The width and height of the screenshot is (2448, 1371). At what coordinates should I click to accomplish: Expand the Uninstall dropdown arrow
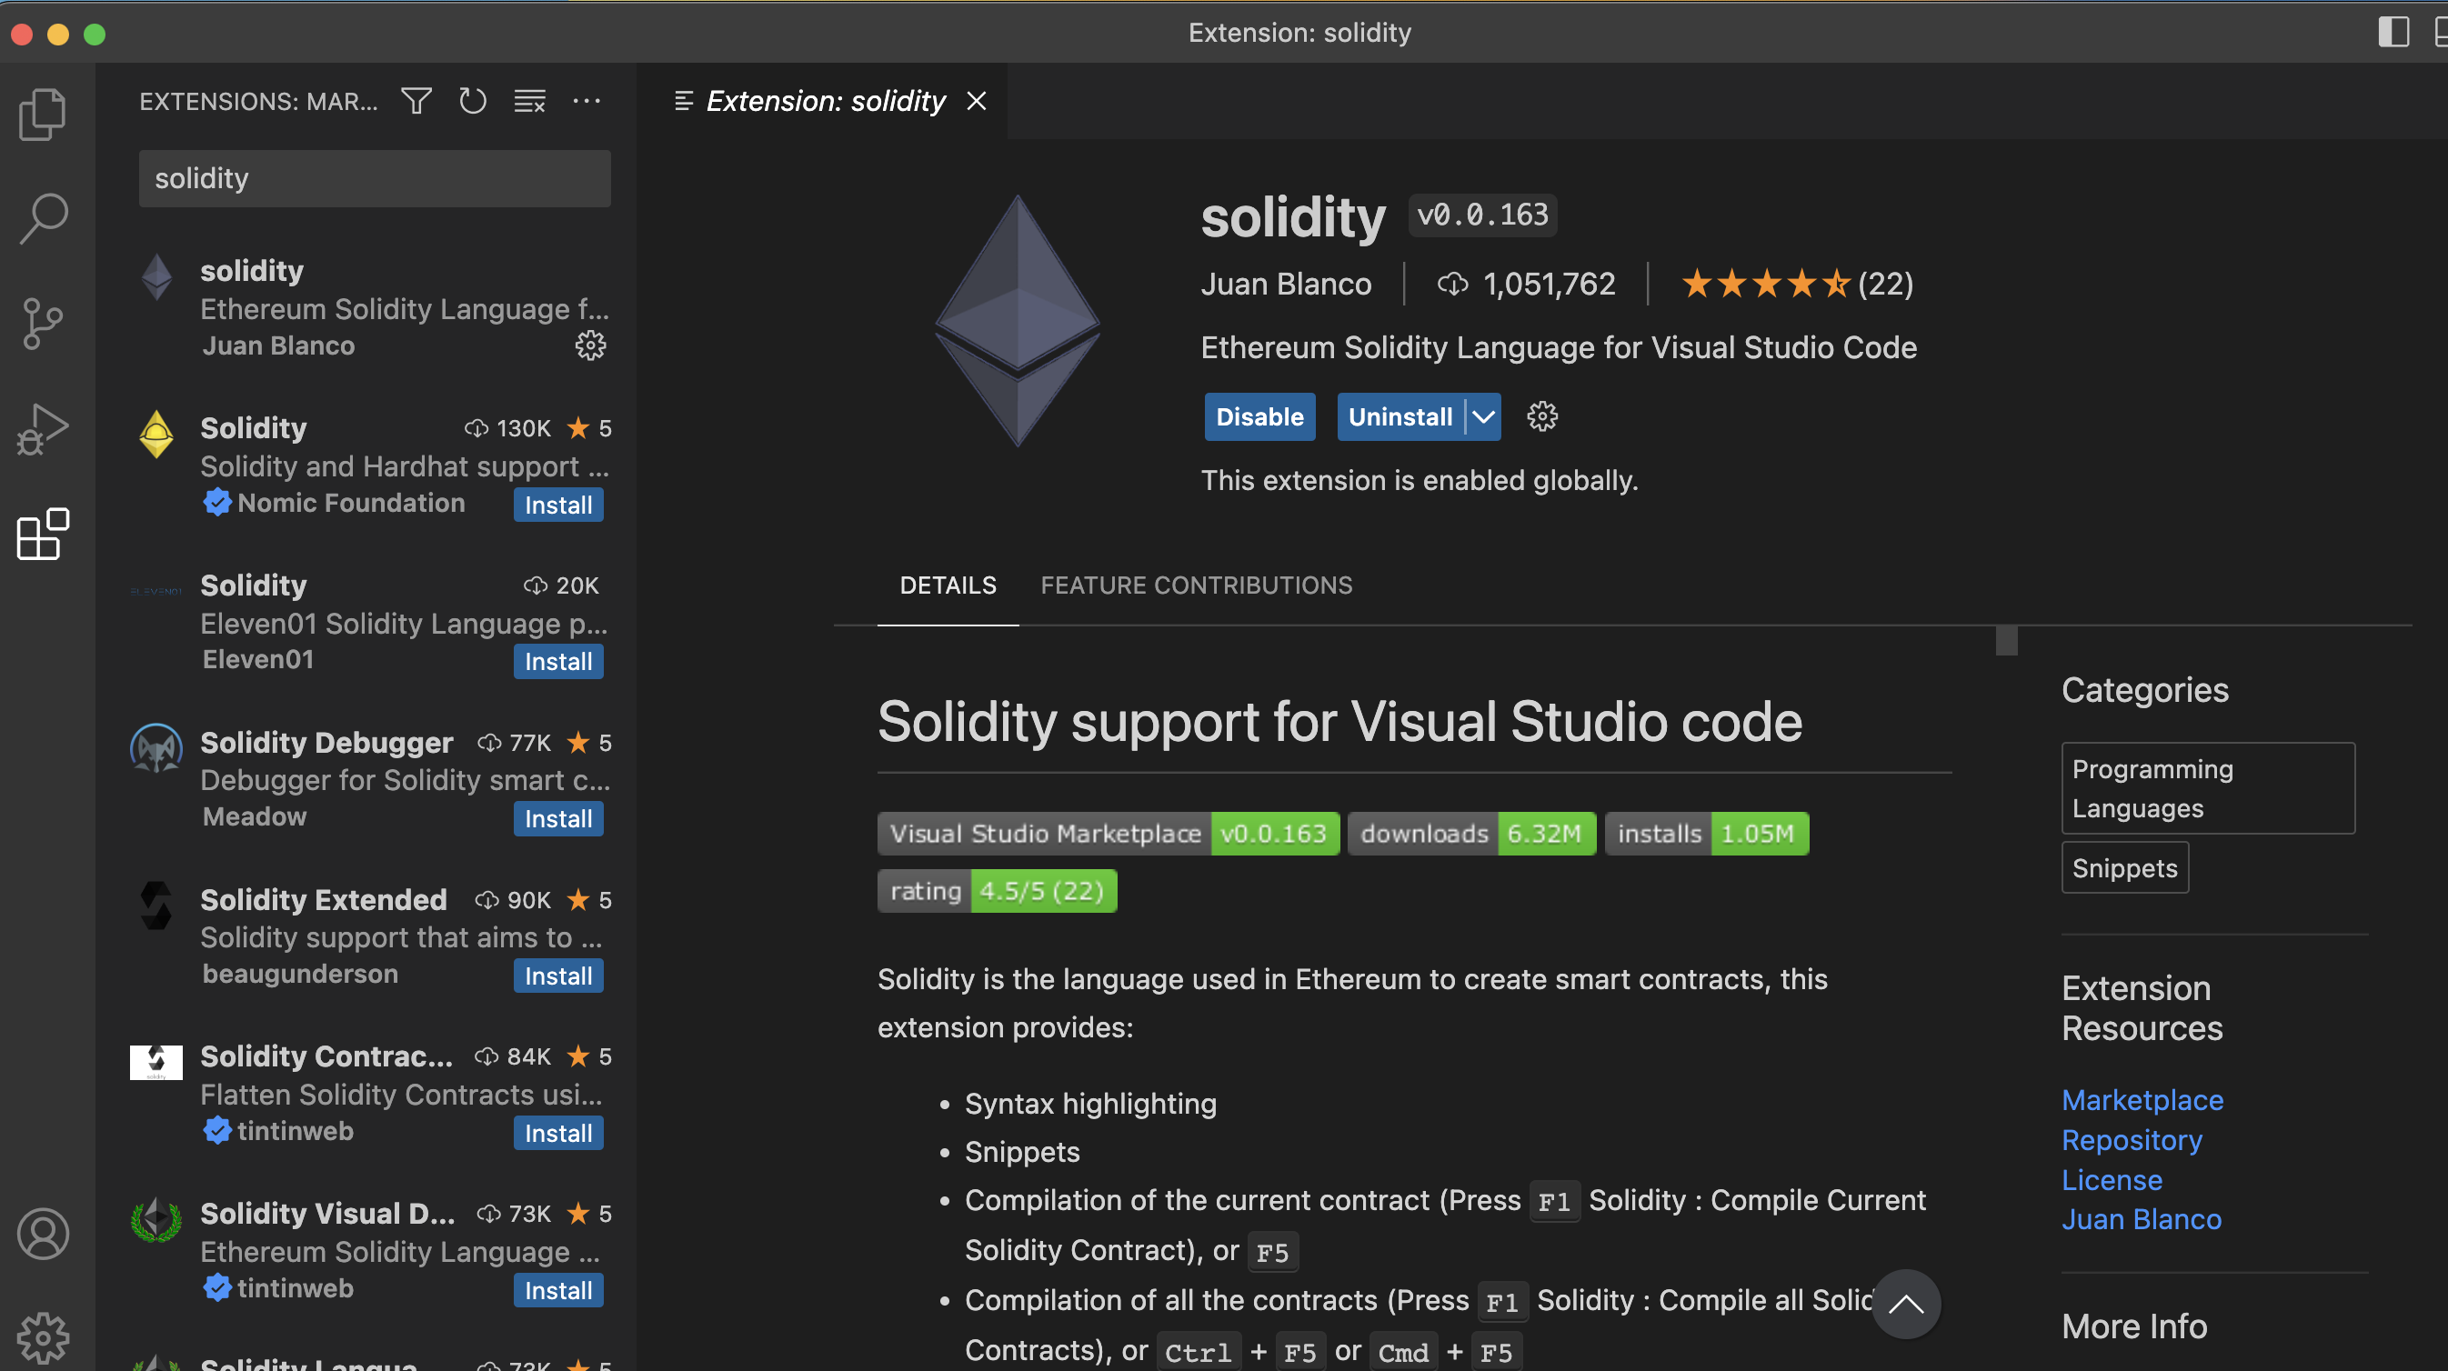click(x=1482, y=417)
